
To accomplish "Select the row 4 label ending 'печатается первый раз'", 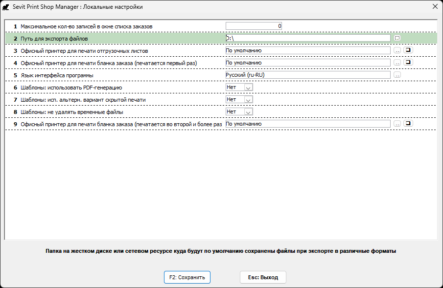I will [x=109, y=63].
